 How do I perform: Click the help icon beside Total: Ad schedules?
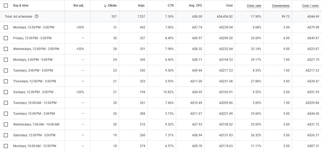(x=37, y=17)
